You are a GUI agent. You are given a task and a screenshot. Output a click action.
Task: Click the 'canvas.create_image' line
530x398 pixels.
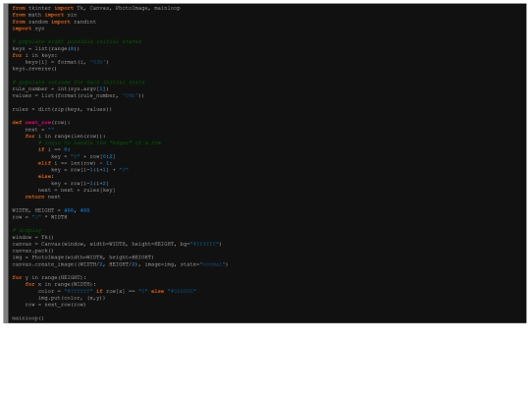pos(120,264)
